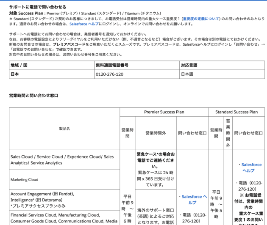This screenshot has height=225, width=267.
Task: Click the 日本語 language cell
Action: (x=222, y=74)
